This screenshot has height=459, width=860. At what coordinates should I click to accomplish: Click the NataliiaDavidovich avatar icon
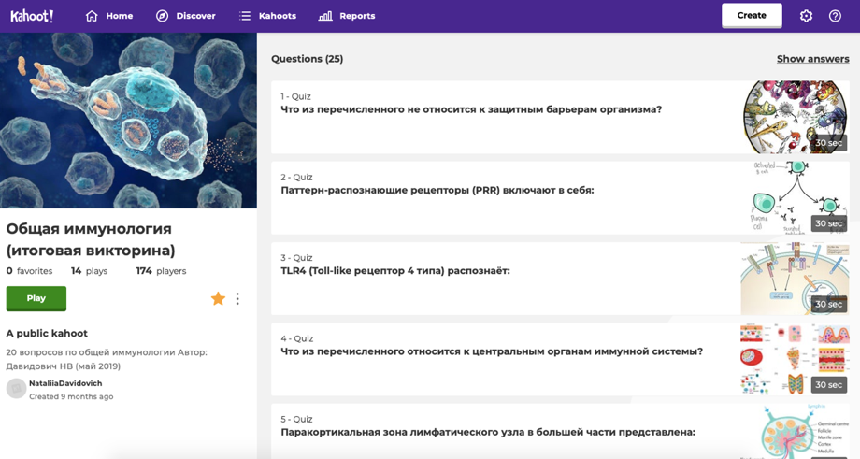click(x=16, y=389)
